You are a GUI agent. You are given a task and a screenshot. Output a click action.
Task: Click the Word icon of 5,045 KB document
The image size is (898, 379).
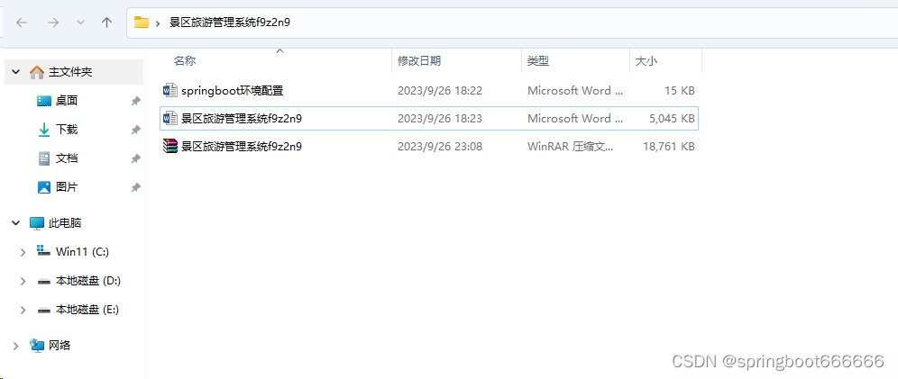coord(170,118)
